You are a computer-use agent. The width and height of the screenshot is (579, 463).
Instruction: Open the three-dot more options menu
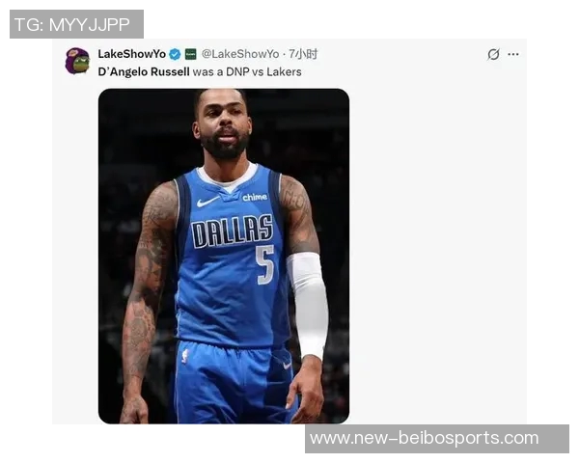[513, 54]
